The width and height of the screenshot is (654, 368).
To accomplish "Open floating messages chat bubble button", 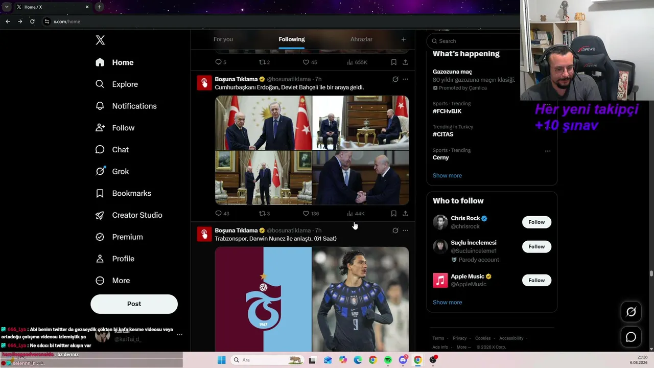I will [631, 337].
